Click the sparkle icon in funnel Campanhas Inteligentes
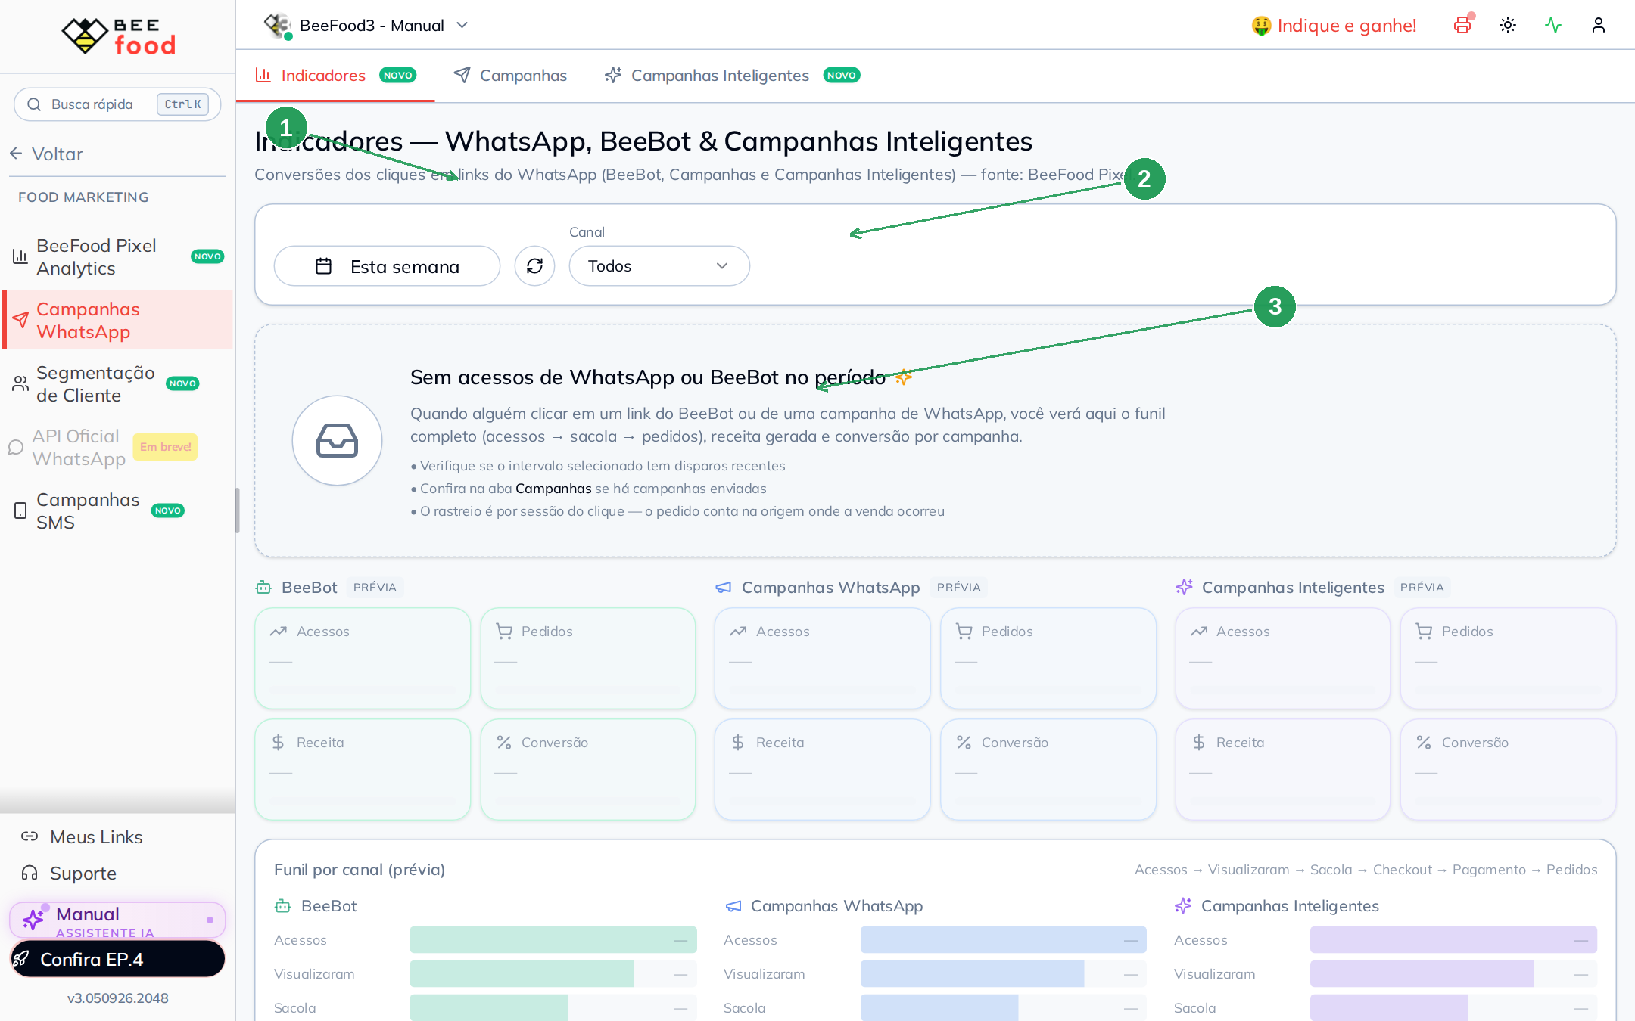Viewport: 1635px width, 1021px height. (1183, 906)
